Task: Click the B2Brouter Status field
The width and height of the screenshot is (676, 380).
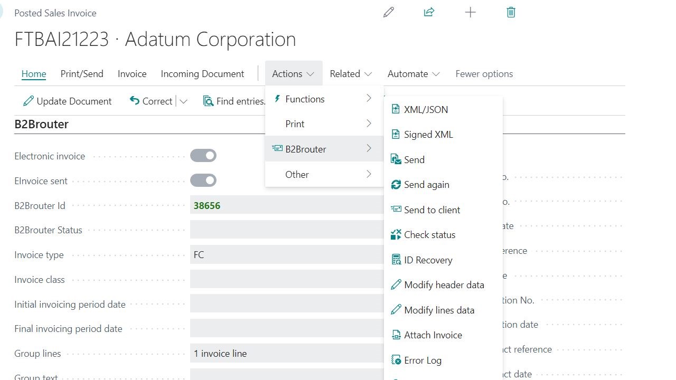Action: click(x=287, y=230)
